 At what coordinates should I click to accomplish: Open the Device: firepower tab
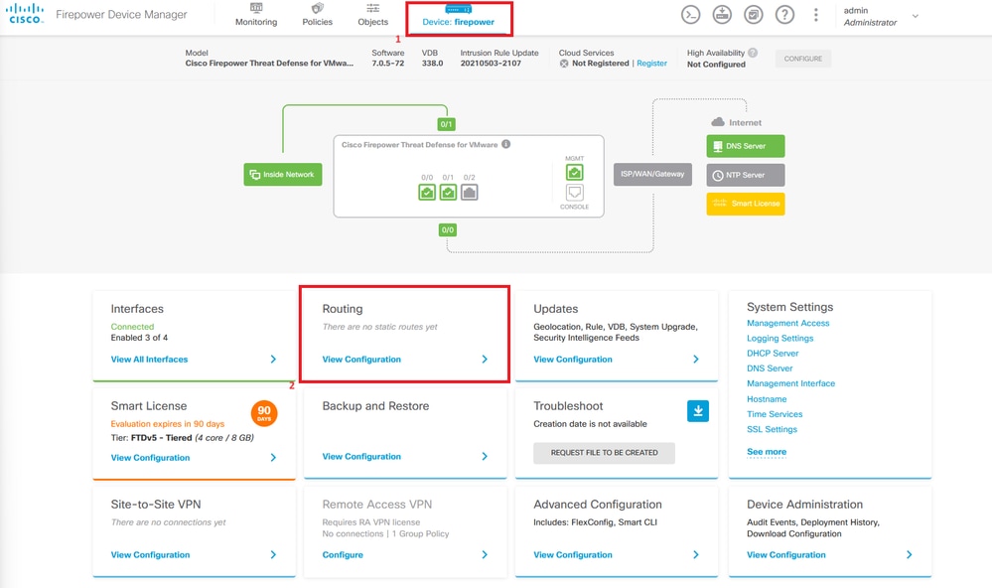coord(459,18)
